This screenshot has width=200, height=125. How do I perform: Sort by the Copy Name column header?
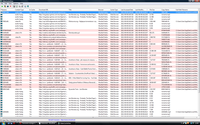tap(168, 10)
